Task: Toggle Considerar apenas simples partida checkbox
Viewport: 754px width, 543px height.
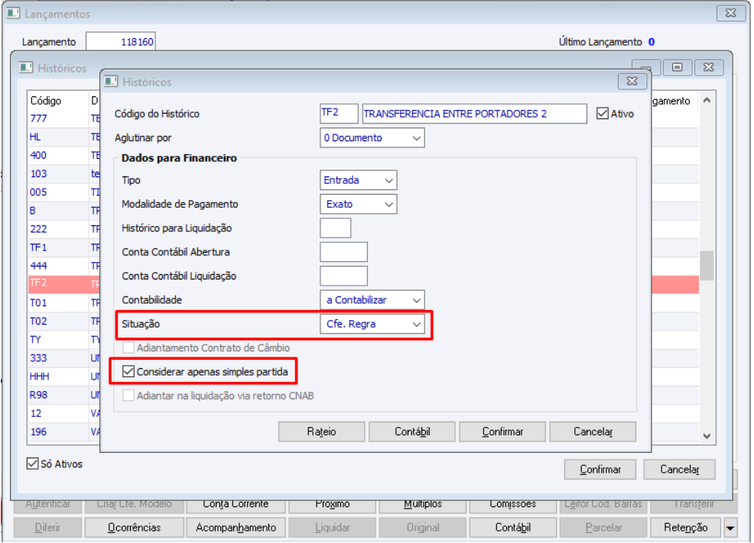Action: pyautogui.click(x=128, y=372)
